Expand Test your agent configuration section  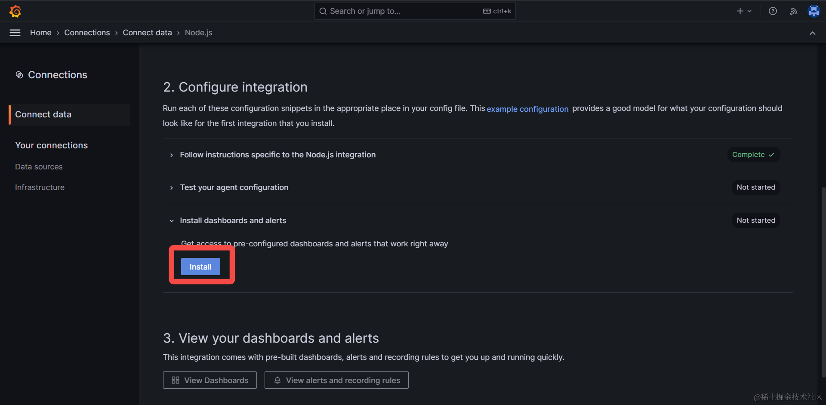(172, 187)
